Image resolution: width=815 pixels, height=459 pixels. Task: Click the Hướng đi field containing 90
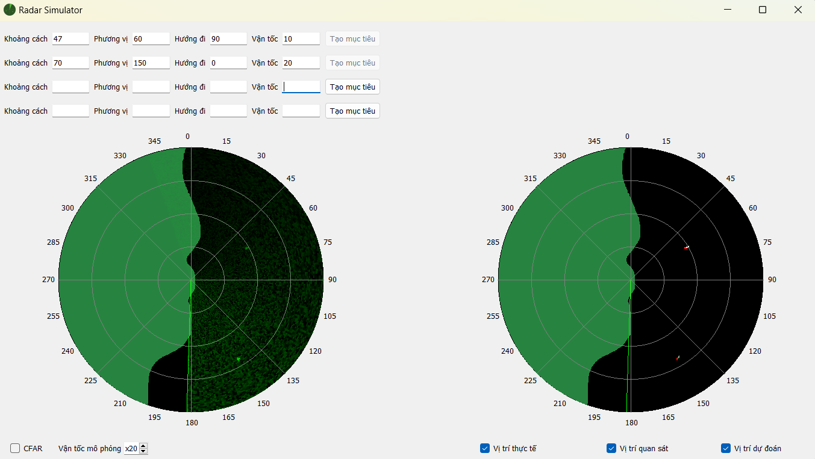228,39
